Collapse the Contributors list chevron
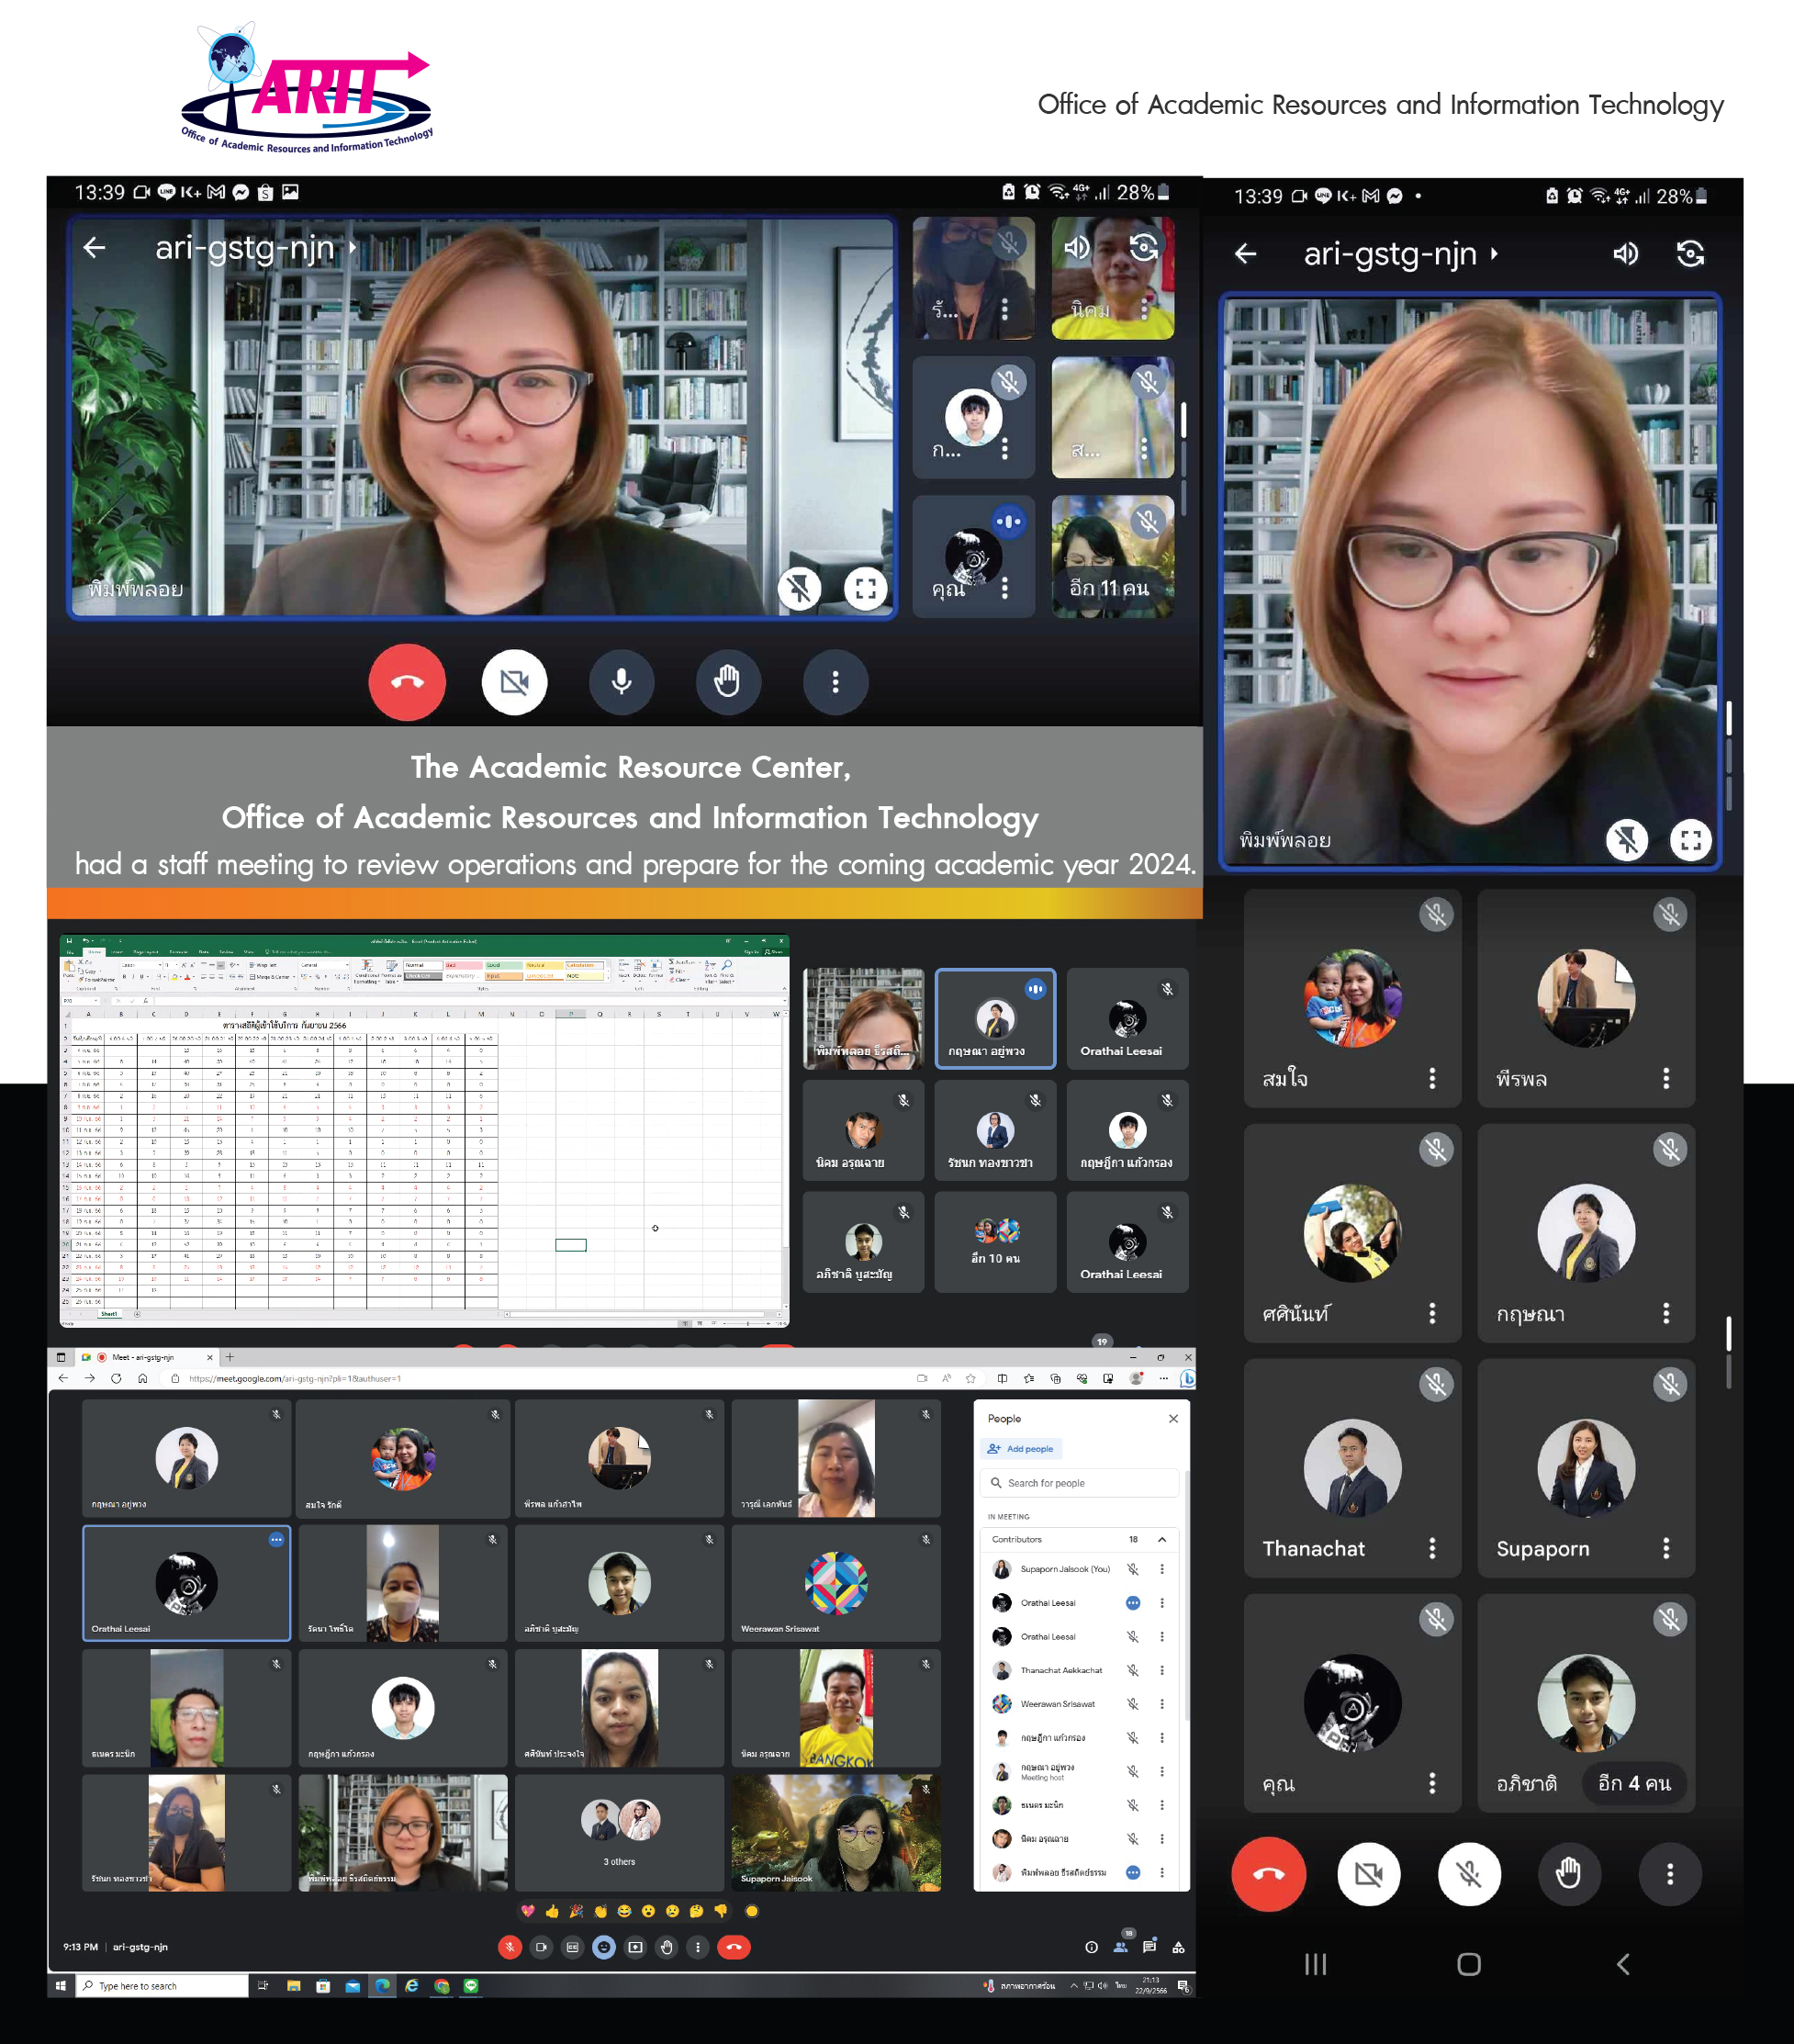Image resolution: width=1794 pixels, height=2044 pixels. click(x=1162, y=1539)
